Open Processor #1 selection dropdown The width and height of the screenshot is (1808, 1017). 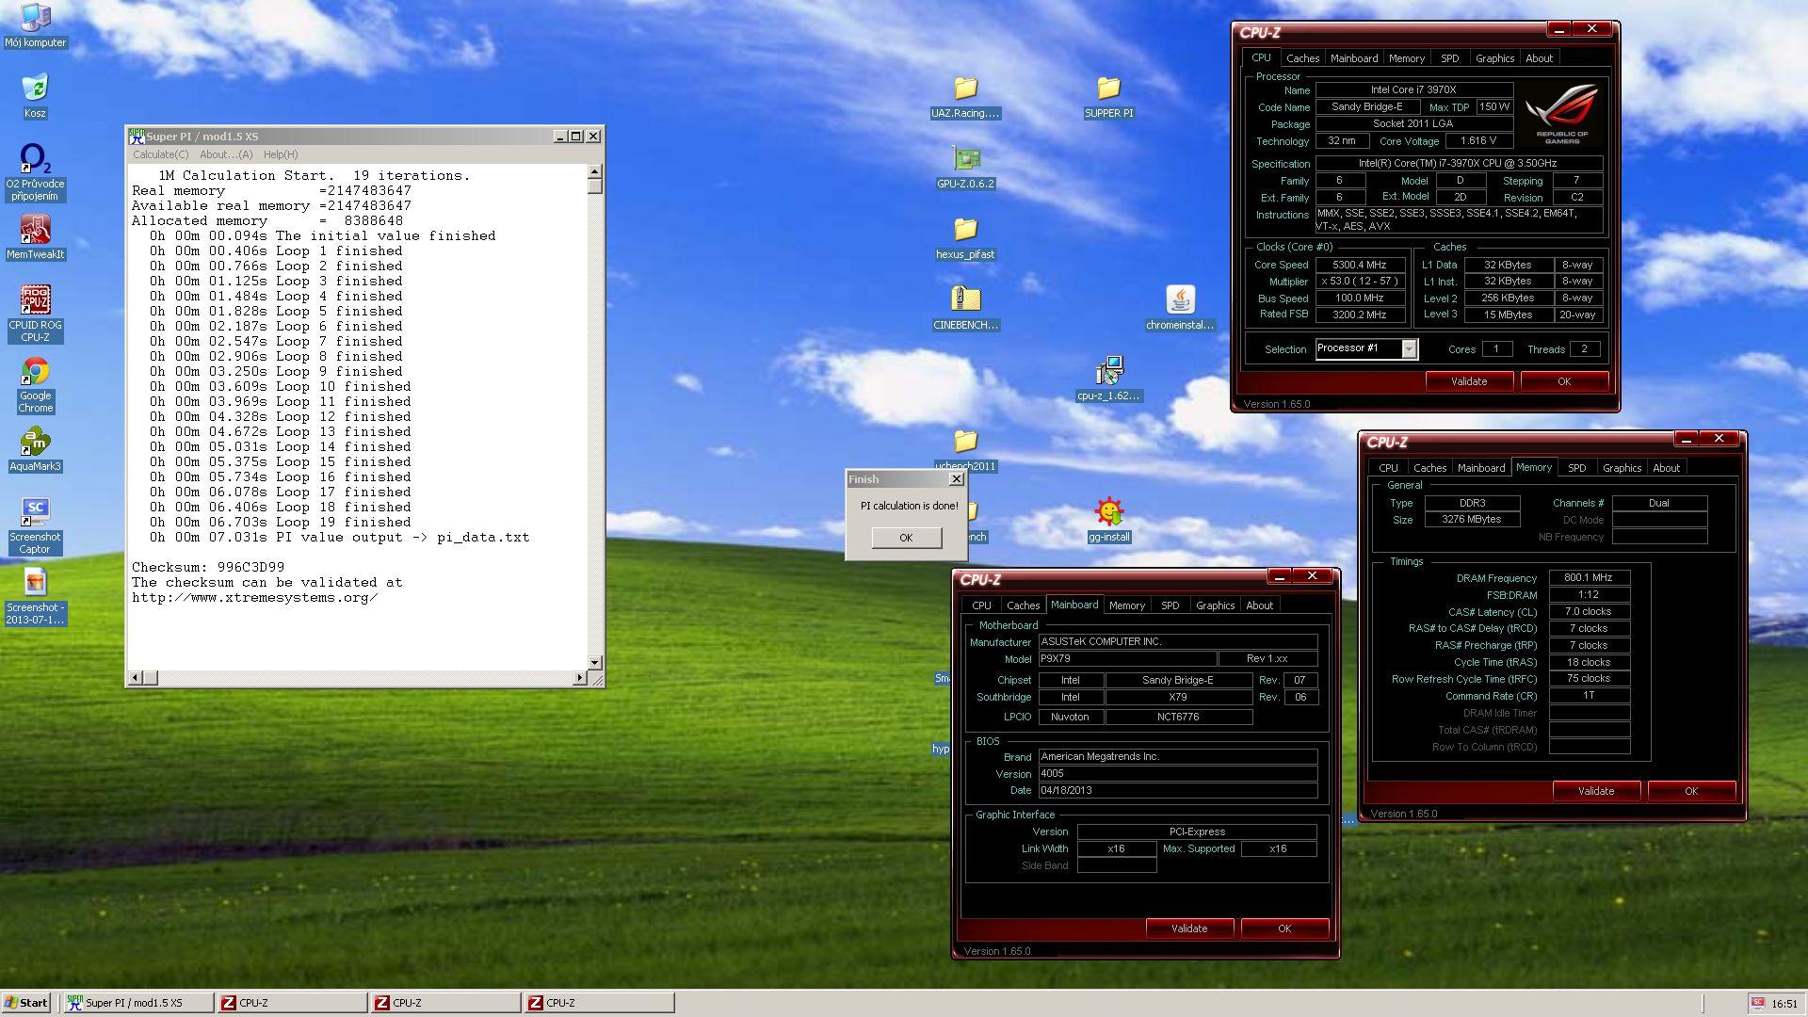click(1365, 348)
